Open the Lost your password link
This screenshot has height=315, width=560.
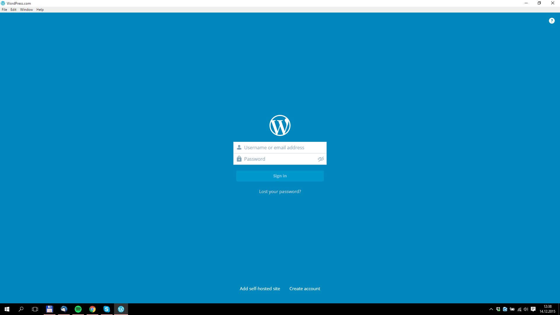coord(280,192)
